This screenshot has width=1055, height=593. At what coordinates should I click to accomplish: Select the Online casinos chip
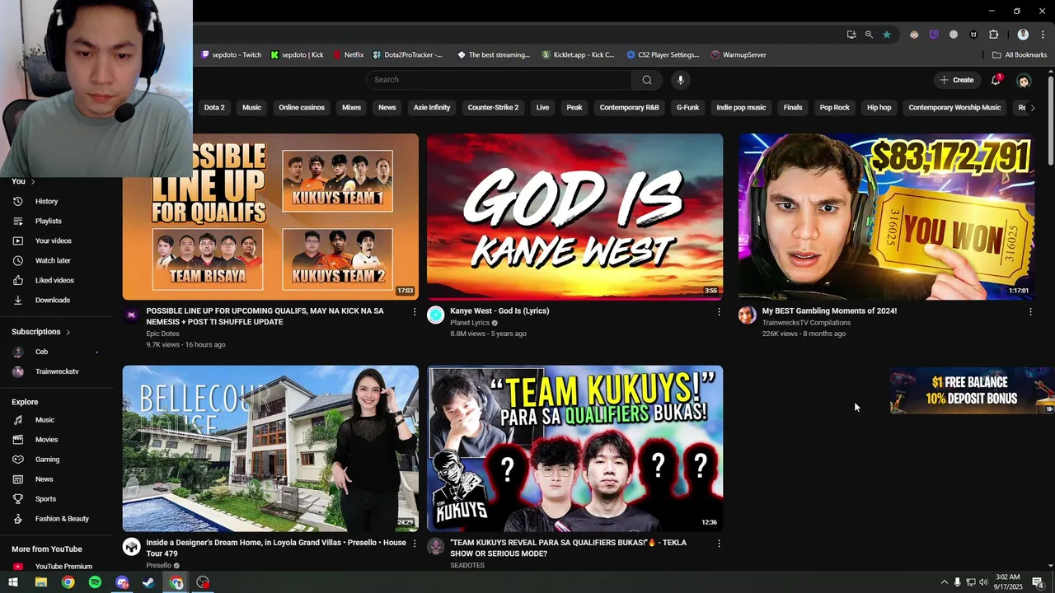[302, 108]
